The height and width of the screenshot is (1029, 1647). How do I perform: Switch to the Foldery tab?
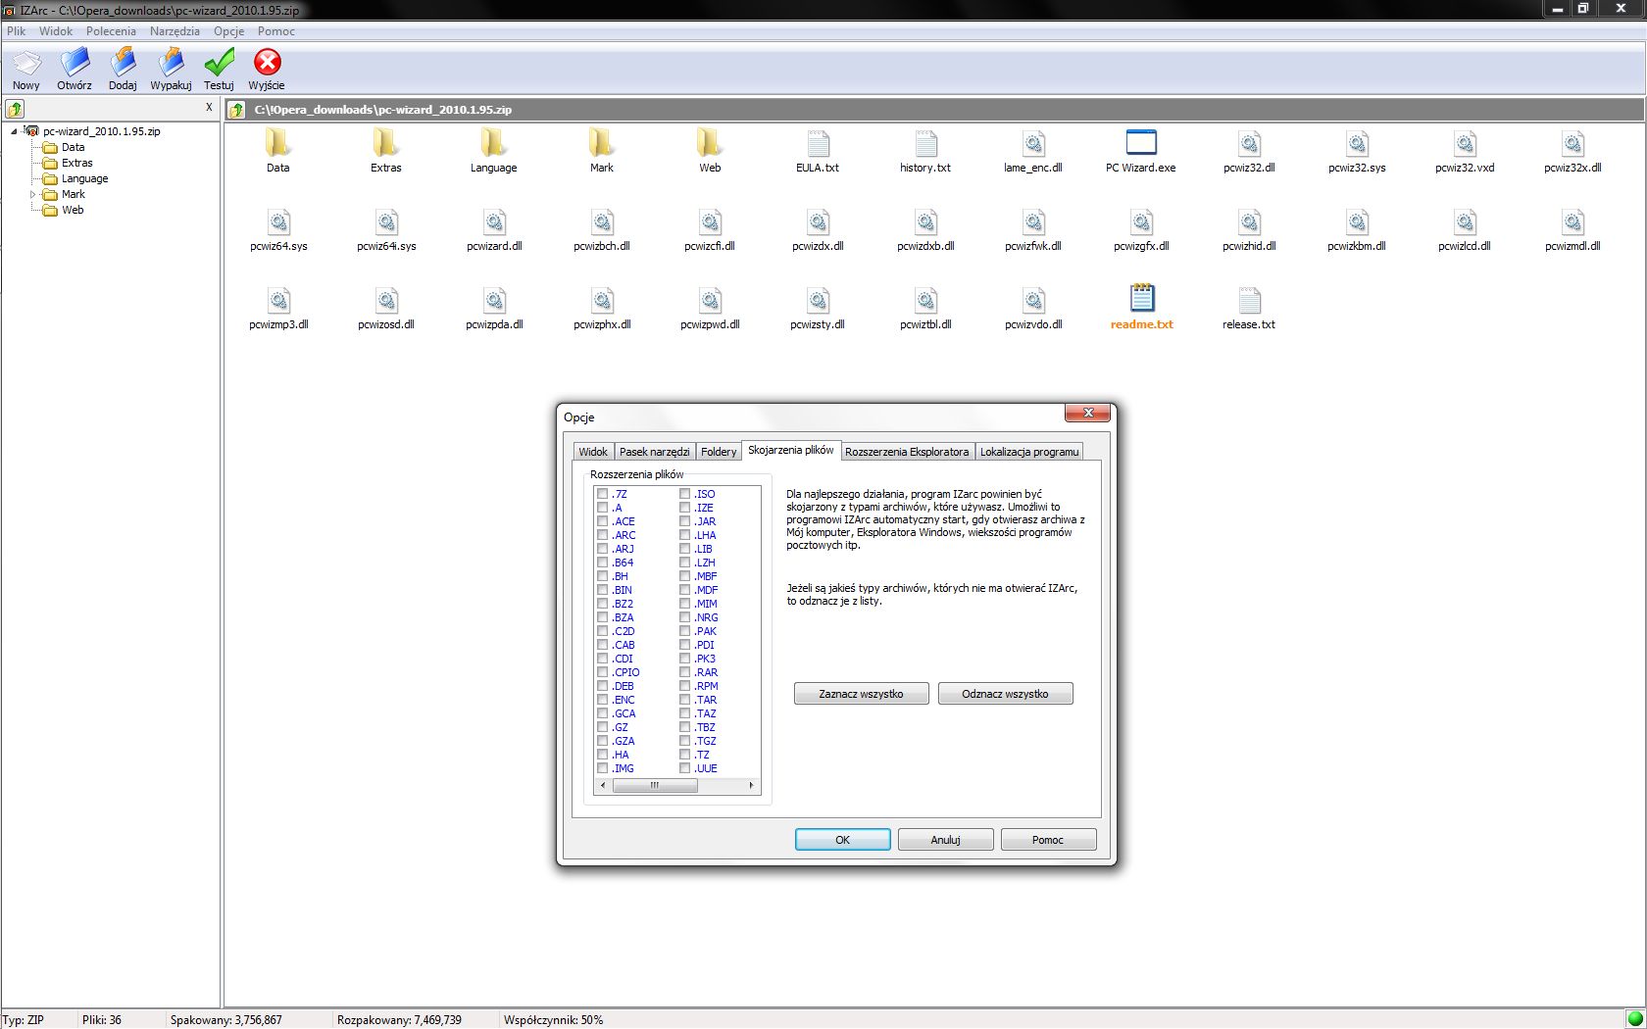719,452
